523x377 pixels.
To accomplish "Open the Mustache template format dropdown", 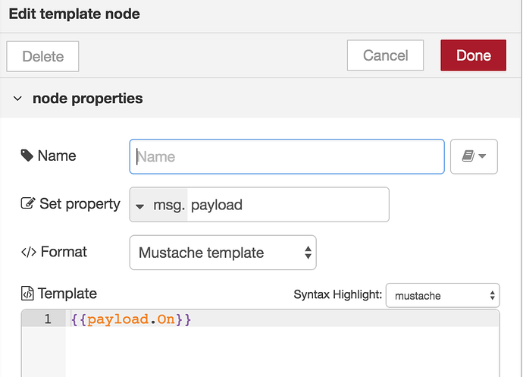I will (x=223, y=253).
